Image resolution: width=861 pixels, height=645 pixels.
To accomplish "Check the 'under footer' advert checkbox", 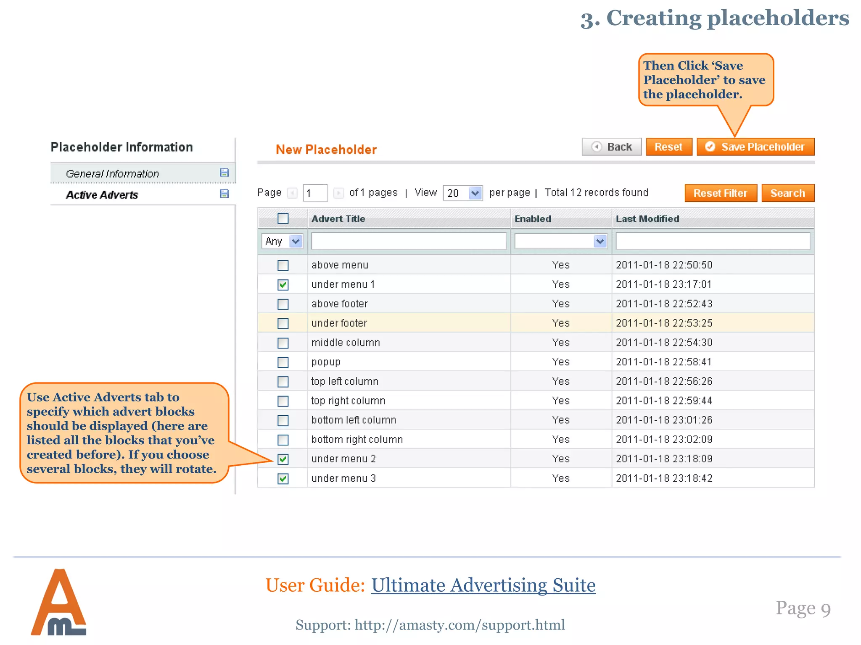I will pyautogui.click(x=283, y=323).
